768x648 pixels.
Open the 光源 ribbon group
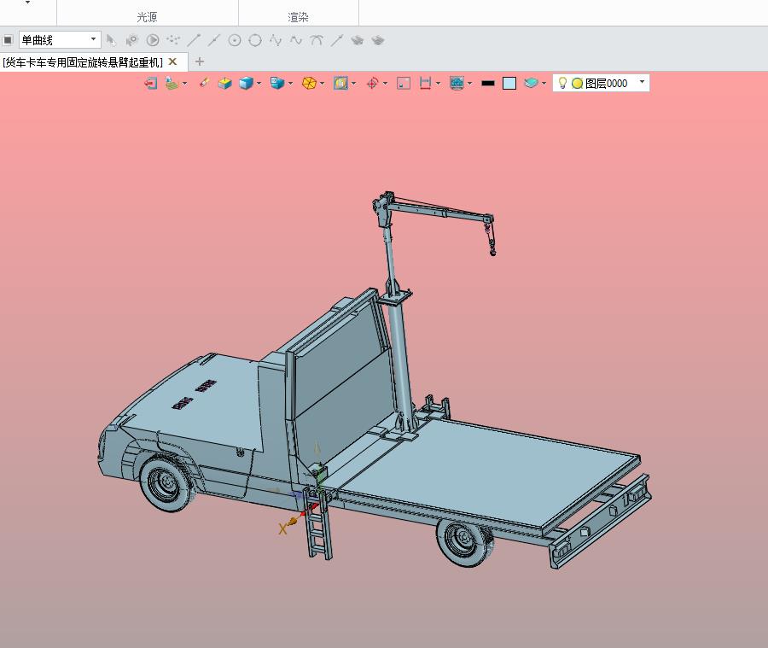pos(147,17)
